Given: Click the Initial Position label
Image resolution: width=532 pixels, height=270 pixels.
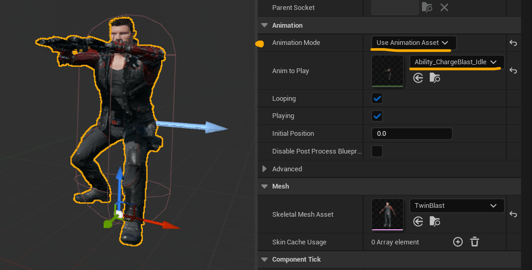Looking at the screenshot, I should tap(293, 134).
